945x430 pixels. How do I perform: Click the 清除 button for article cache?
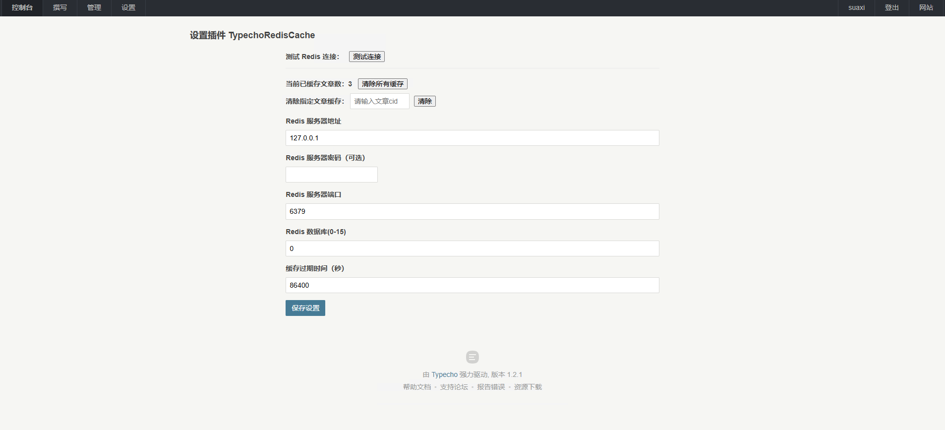(424, 101)
